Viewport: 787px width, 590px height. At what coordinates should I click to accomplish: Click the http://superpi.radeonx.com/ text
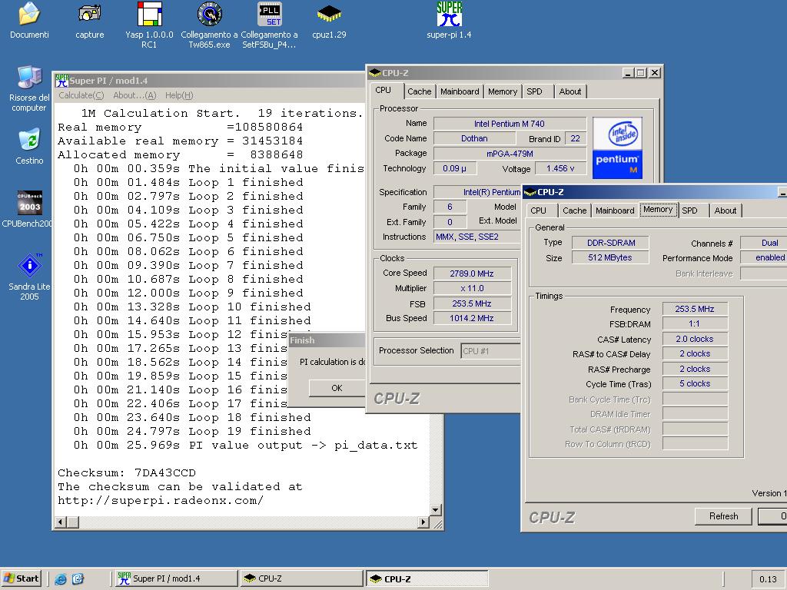(160, 501)
